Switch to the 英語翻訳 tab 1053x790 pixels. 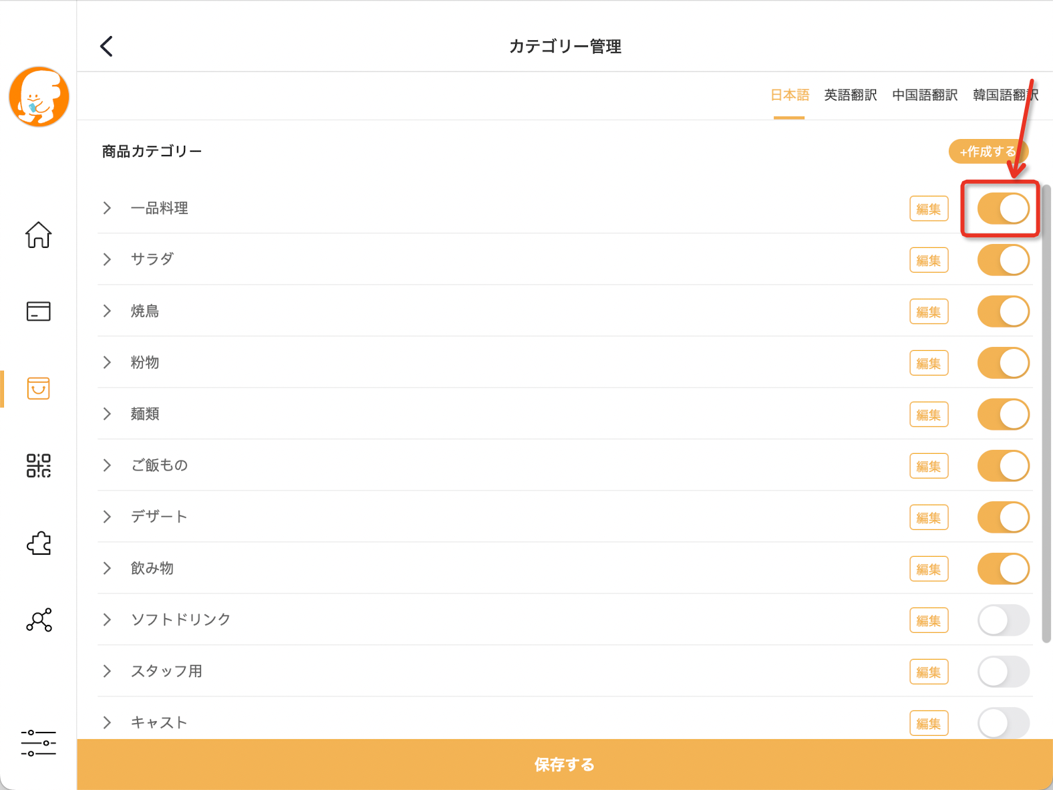point(850,95)
